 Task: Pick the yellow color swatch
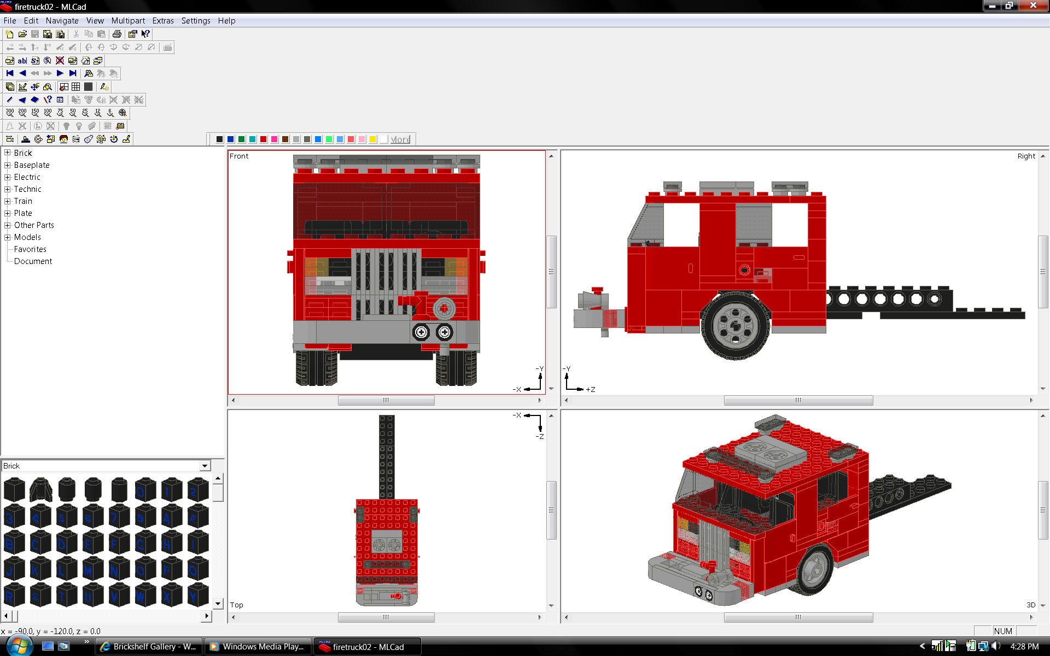point(372,139)
